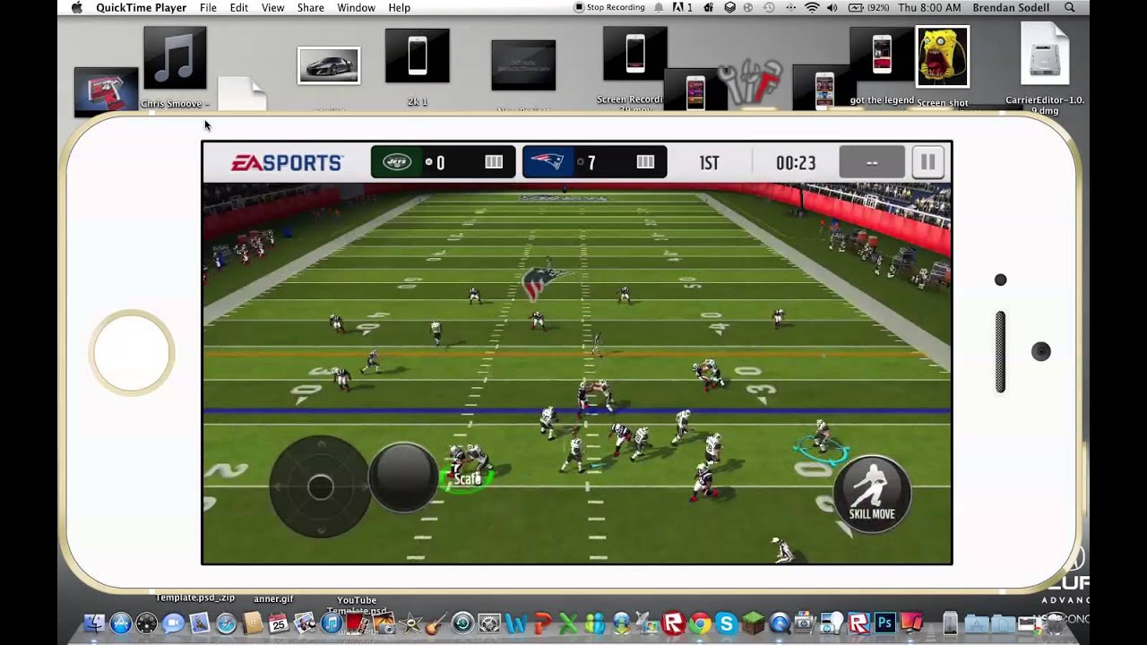Tap the SKILL MOVE button
Image resolution: width=1147 pixels, height=645 pixels.
(872, 494)
